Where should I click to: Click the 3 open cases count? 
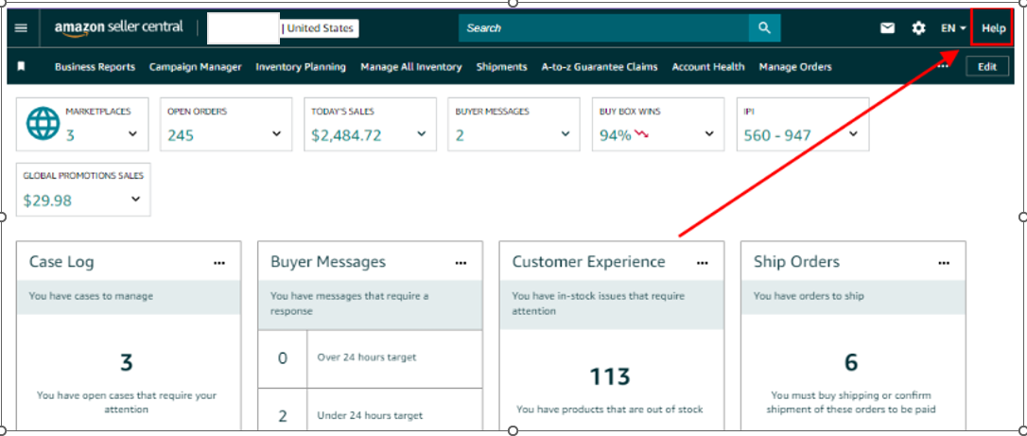pos(127,362)
